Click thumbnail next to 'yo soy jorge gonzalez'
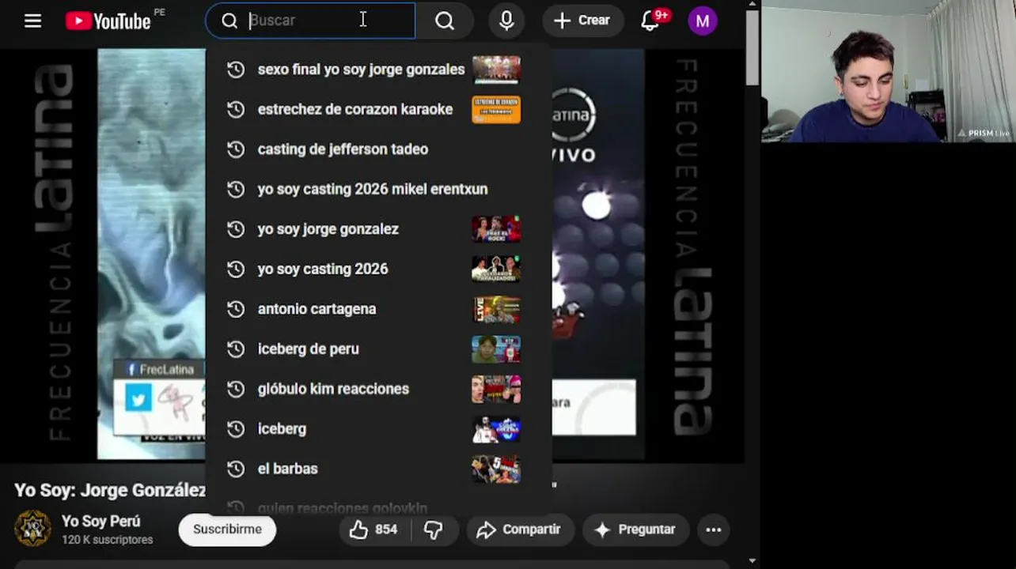This screenshot has height=569, width=1016. tap(496, 229)
